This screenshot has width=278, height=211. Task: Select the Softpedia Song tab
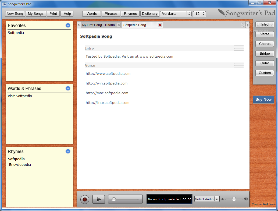pyautogui.click(x=135, y=25)
